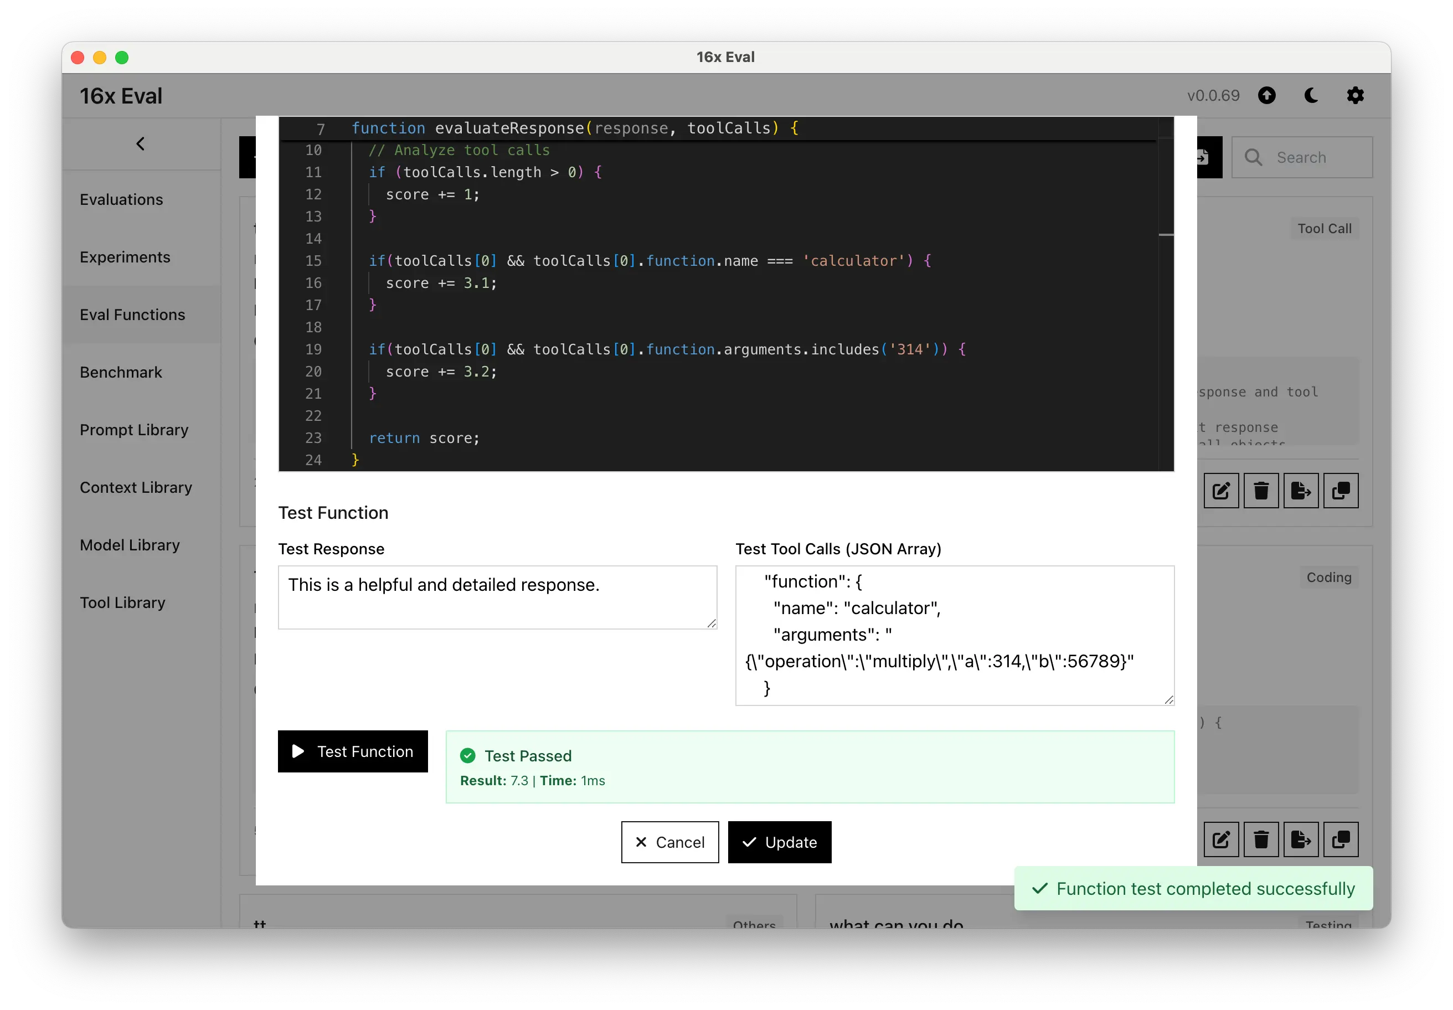The height and width of the screenshot is (1010, 1453).
Task: Click the Test Response text area
Action: tap(497, 597)
